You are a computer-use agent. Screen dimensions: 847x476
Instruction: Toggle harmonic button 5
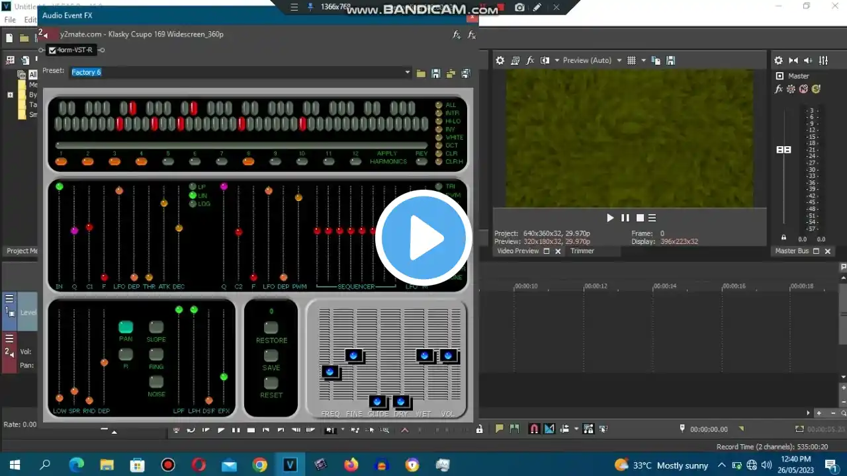168,161
